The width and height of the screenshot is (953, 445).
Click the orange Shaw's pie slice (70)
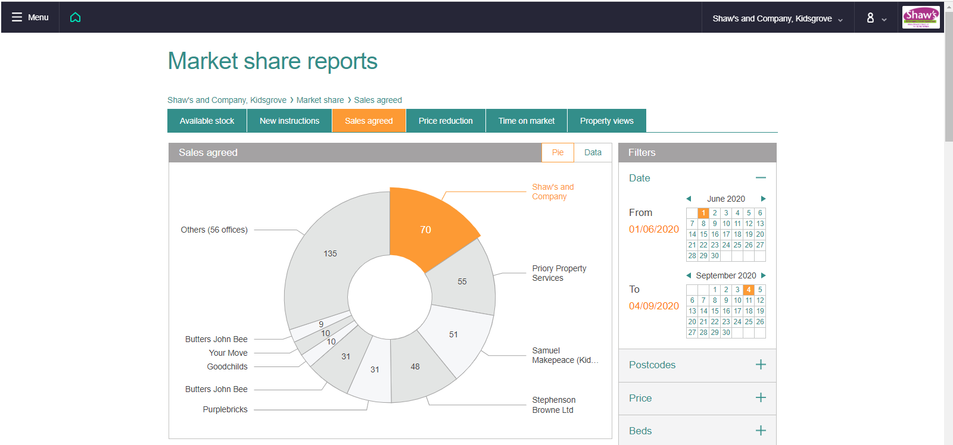point(425,229)
